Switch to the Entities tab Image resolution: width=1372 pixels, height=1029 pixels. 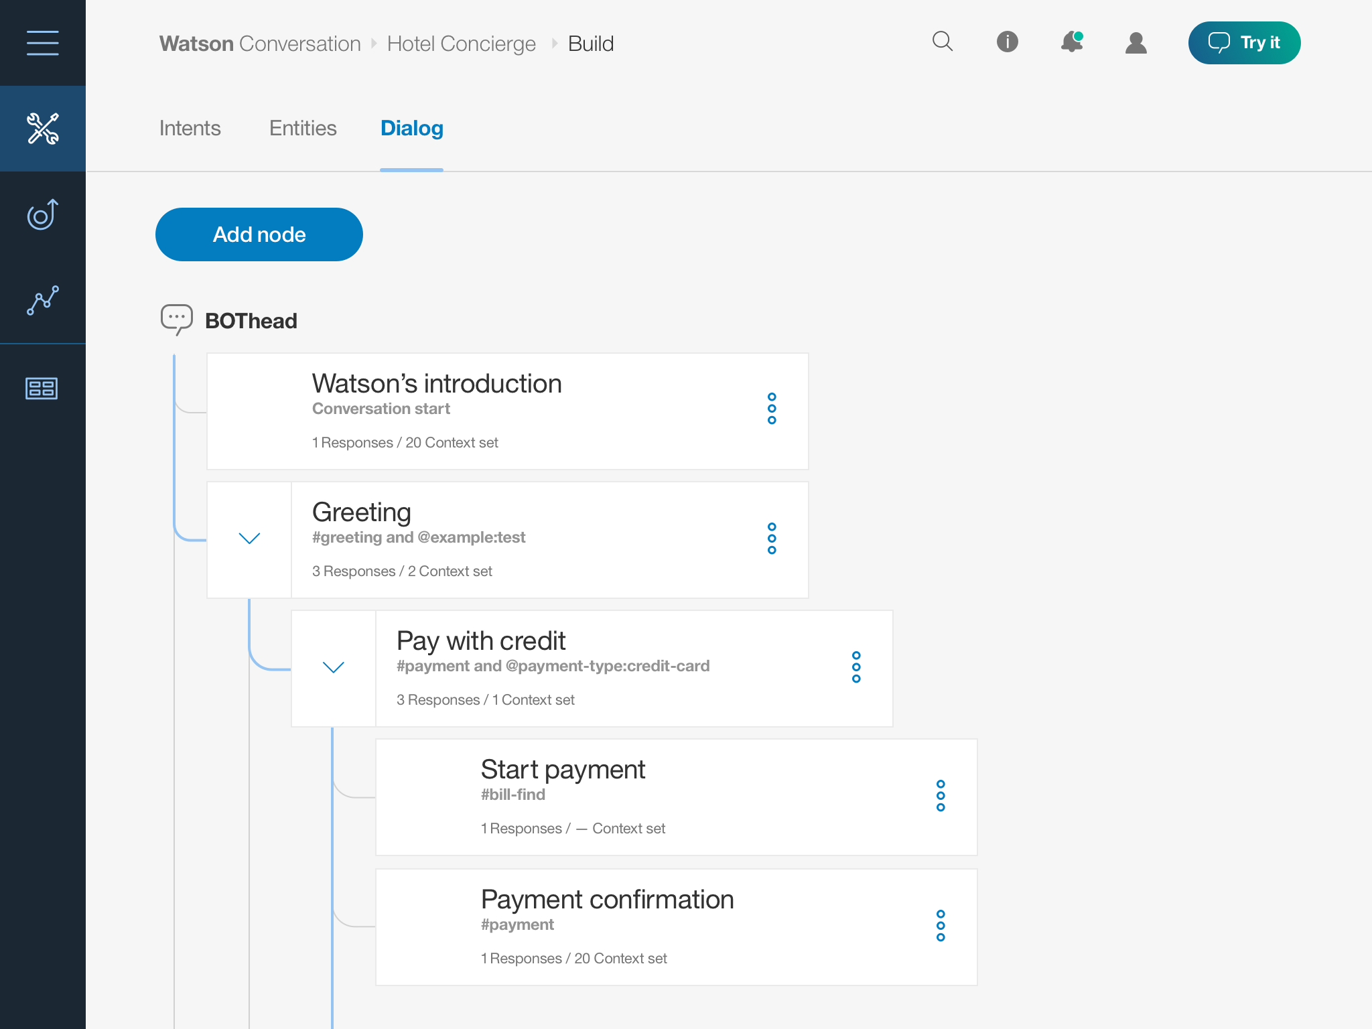[x=303, y=128]
